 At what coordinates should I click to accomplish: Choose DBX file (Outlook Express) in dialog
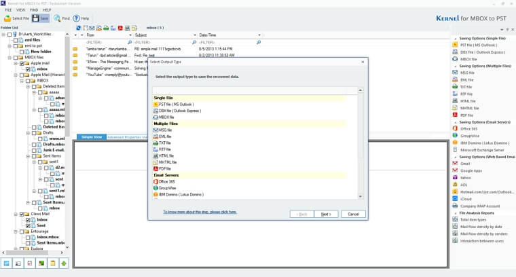(x=177, y=111)
